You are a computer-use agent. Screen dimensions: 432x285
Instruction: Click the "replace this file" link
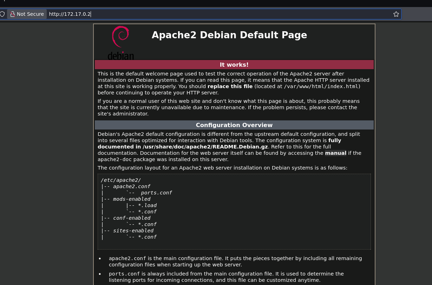230,86
